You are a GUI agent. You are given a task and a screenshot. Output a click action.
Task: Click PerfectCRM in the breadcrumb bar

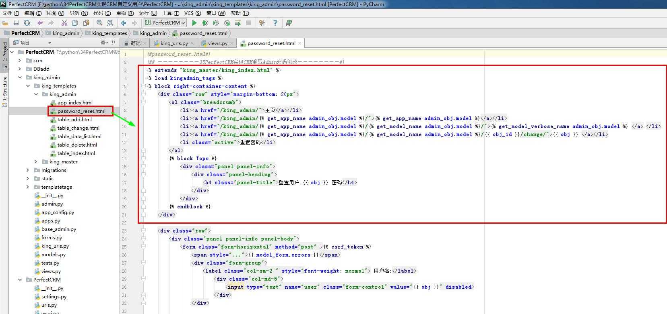click(x=25, y=33)
